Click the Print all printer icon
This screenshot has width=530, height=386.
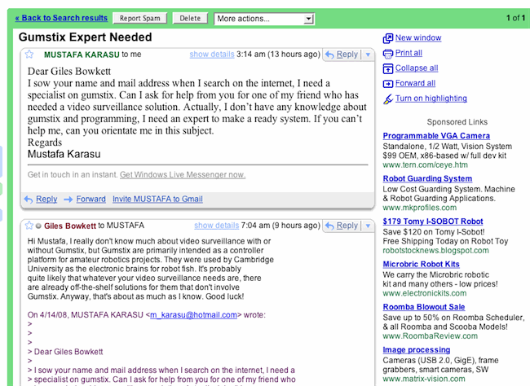388,54
